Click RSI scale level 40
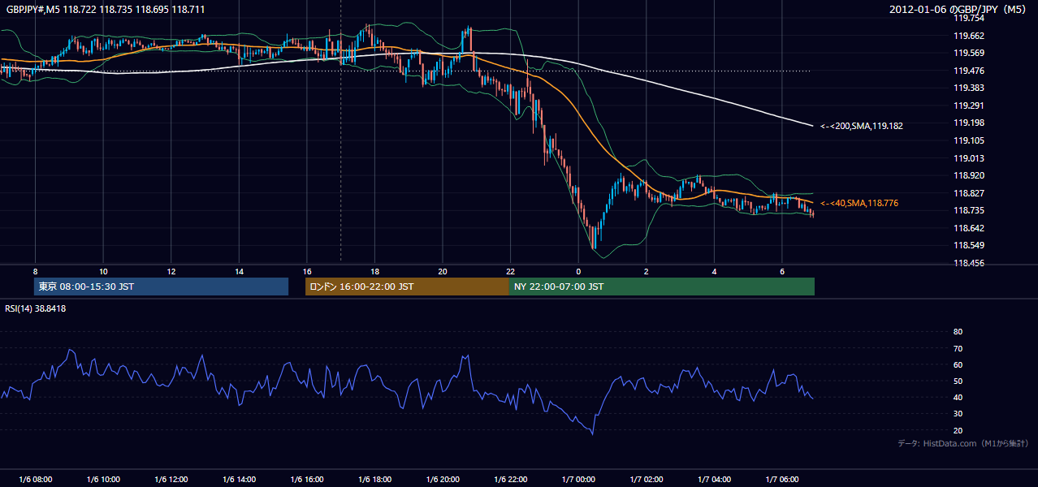 (x=958, y=397)
